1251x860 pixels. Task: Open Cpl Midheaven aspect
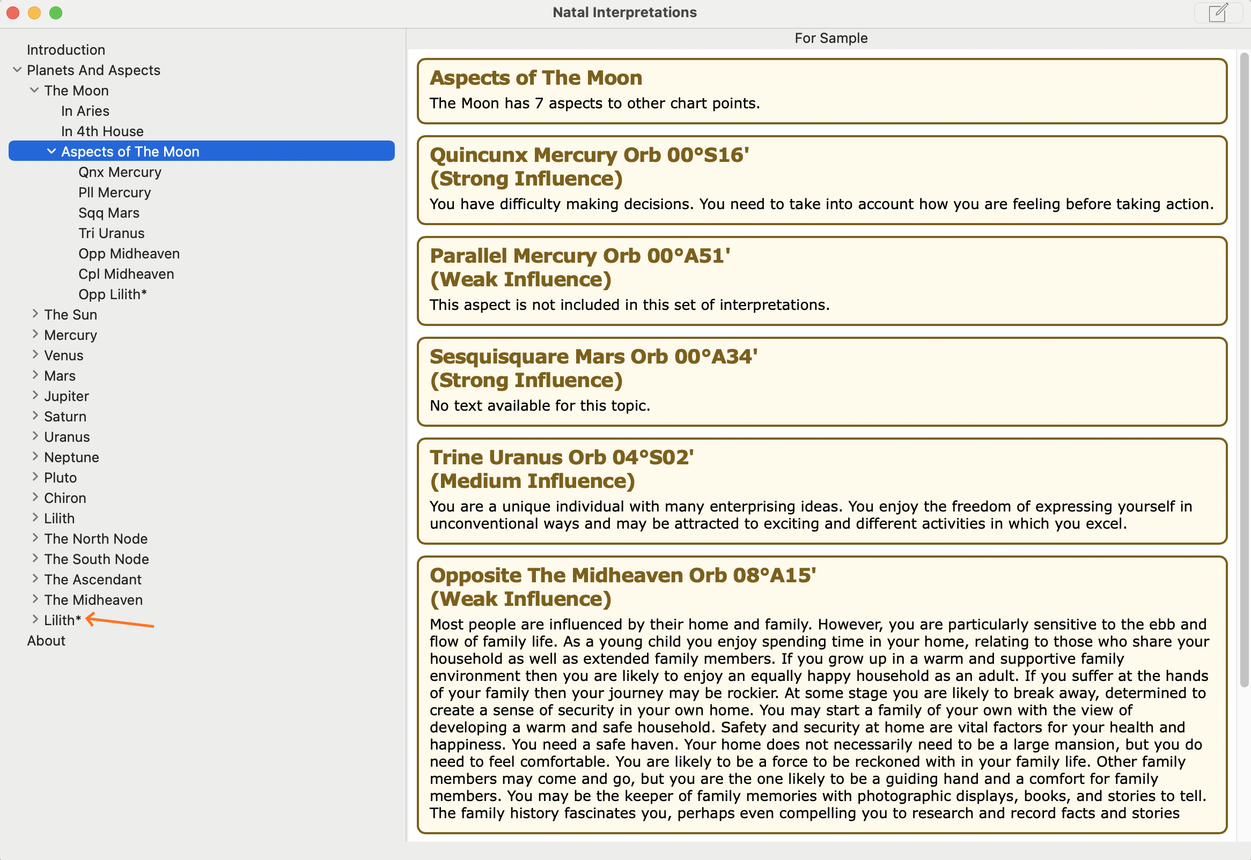coord(126,274)
